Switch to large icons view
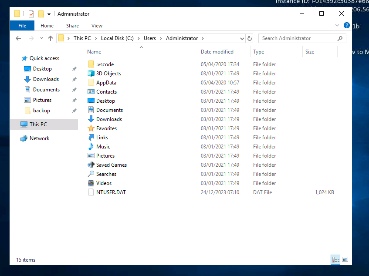This screenshot has width=369, height=276. coord(345,259)
